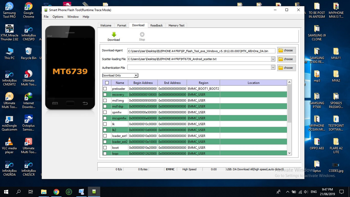350x197 pixels.
Task: Click choose button for Download-Agent
Action: (286, 50)
